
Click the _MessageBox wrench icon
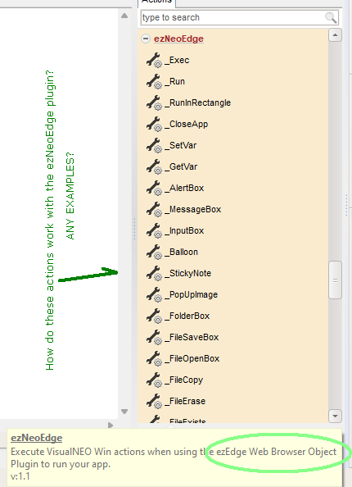click(154, 209)
